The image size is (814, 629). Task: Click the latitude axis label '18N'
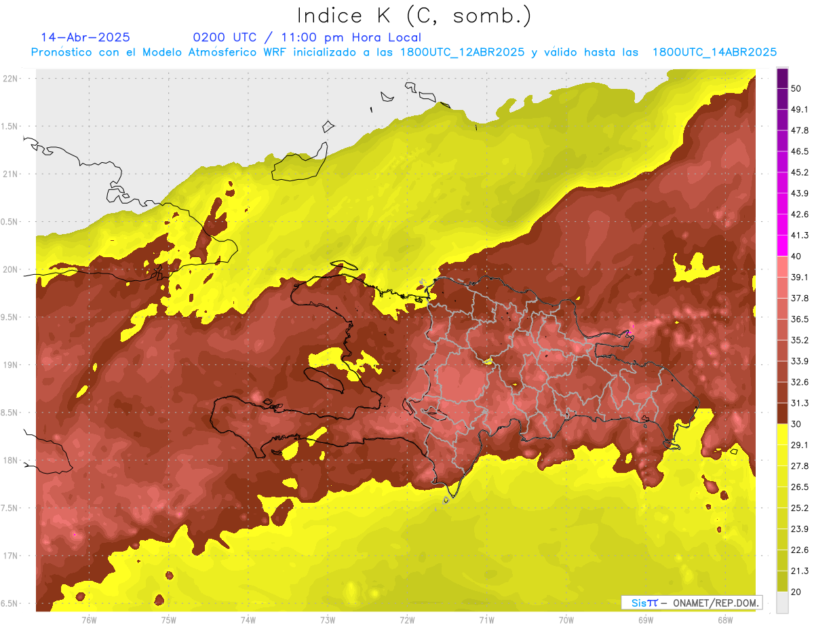pyautogui.click(x=12, y=460)
